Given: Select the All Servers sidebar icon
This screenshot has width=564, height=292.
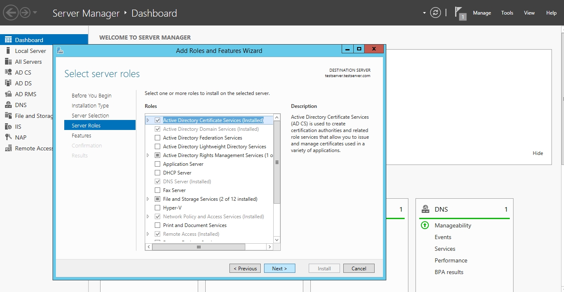Looking at the screenshot, I should (8, 61).
